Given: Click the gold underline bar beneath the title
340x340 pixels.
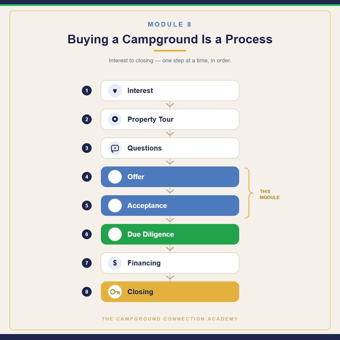Looking at the screenshot, I should [x=170, y=51].
